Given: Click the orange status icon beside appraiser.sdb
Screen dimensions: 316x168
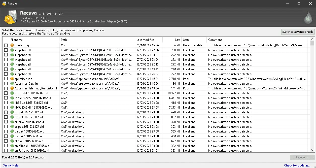Looking at the screenshot, I should click(x=12, y=79).
